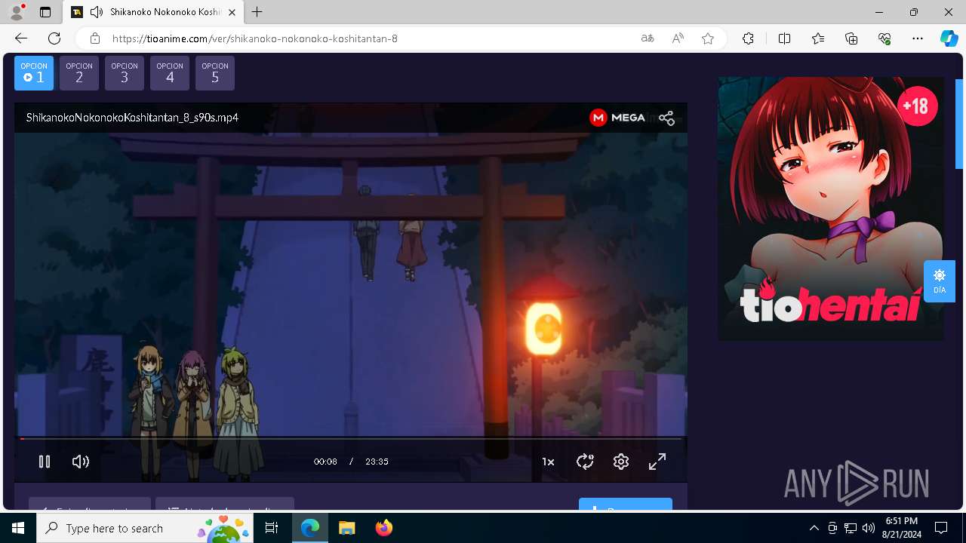Open the translate page icon

pyautogui.click(x=648, y=38)
